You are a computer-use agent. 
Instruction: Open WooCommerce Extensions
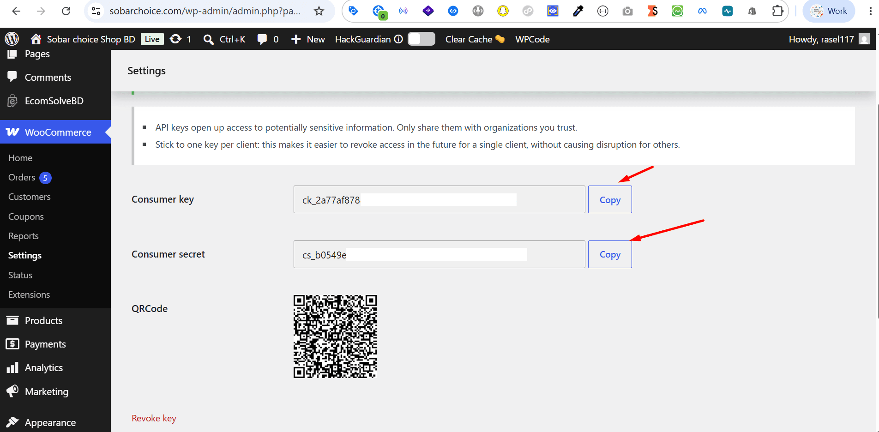(29, 294)
